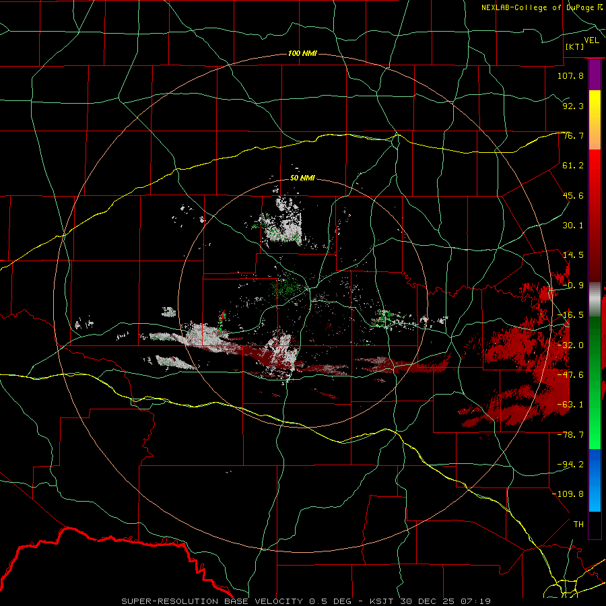Select the -47.6 scale value

[x=570, y=375]
